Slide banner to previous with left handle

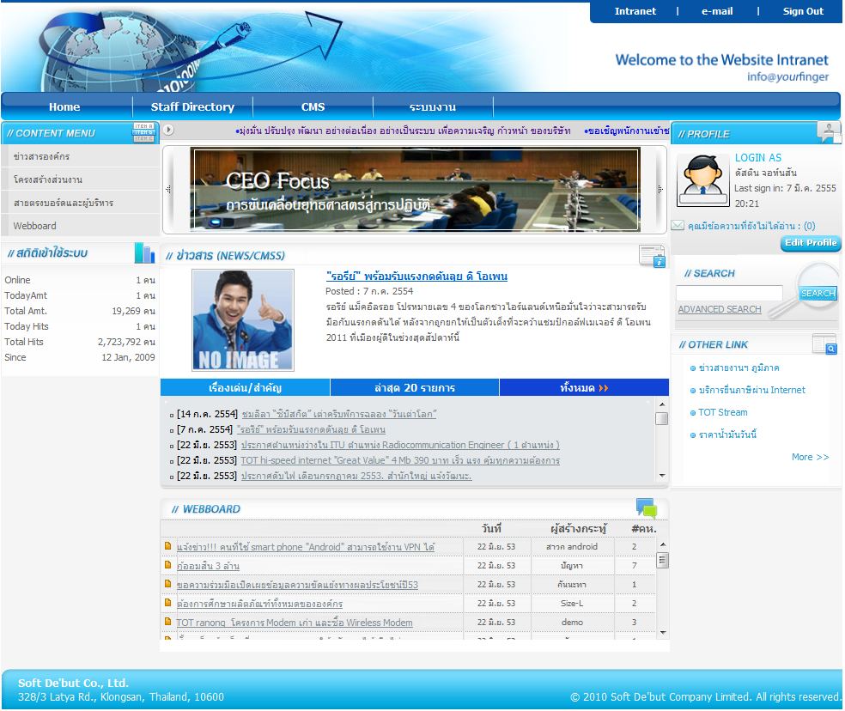(168, 189)
